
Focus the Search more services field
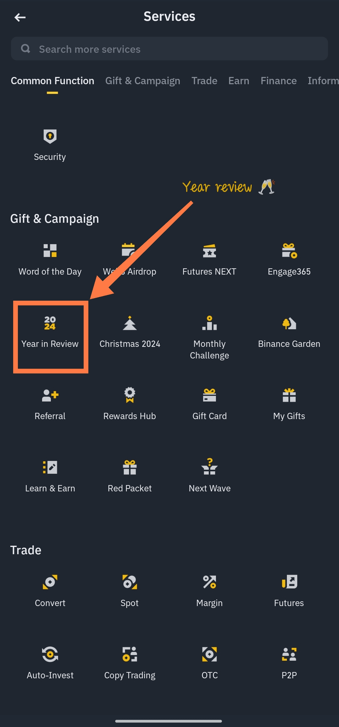tap(169, 49)
